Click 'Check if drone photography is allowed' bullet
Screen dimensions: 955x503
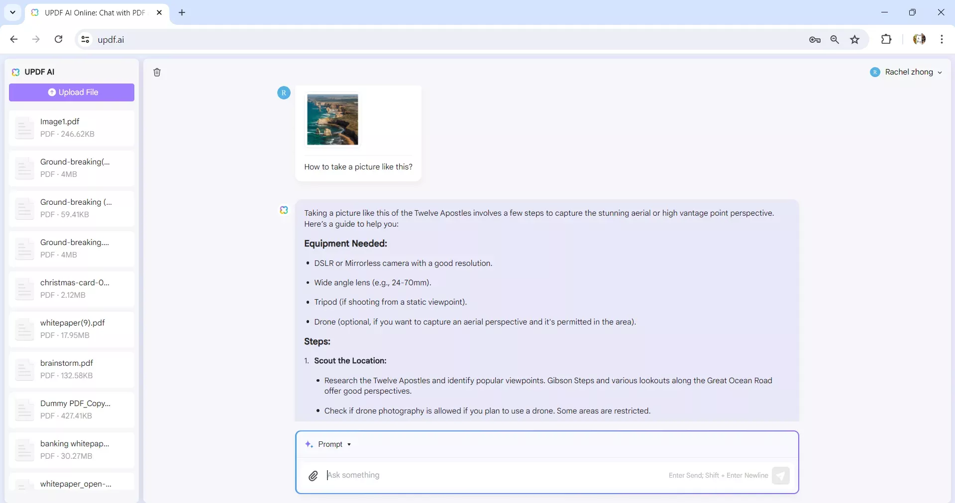(x=488, y=411)
